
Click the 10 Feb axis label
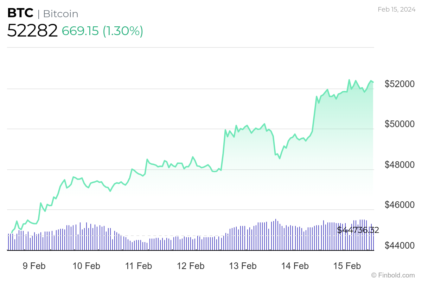(x=87, y=266)
